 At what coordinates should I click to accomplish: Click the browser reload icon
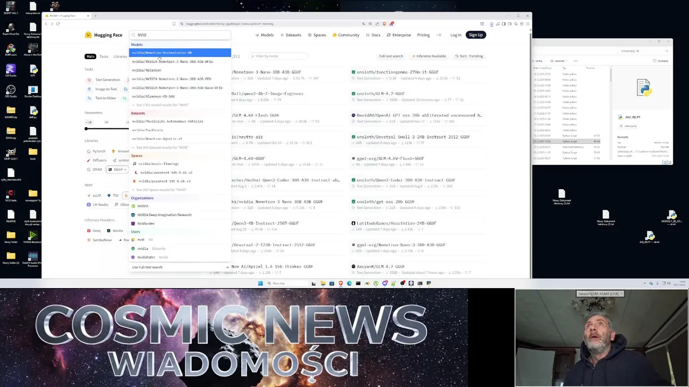click(58, 24)
